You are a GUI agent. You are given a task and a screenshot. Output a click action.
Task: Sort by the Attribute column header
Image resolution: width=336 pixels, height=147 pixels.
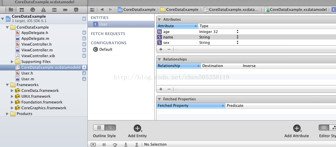coord(177,26)
